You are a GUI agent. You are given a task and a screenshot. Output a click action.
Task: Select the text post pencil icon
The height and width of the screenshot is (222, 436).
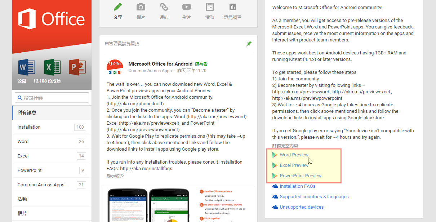tap(118, 7)
